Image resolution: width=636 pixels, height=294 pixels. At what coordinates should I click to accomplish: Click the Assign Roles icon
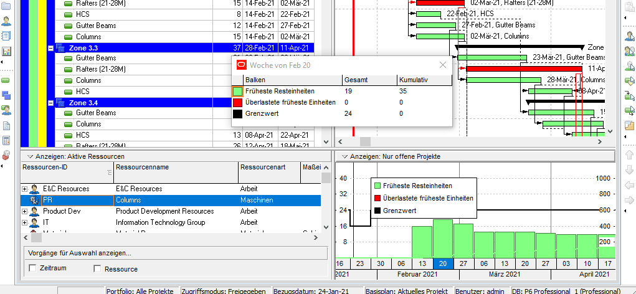coord(630,65)
